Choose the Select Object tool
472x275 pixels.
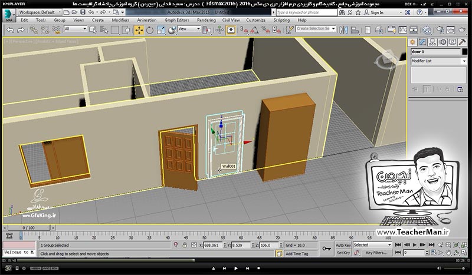click(93, 30)
